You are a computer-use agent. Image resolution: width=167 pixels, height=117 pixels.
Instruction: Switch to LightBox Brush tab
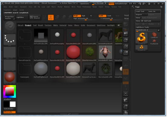tap(41, 25)
